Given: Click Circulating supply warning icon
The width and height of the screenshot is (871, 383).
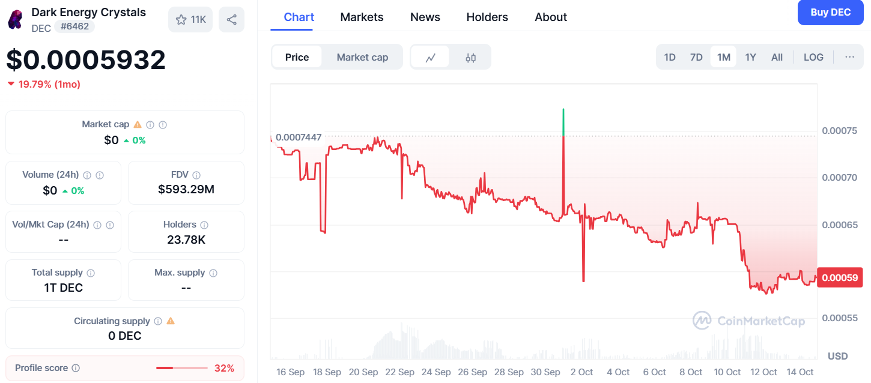Looking at the screenshot, I should tap(171, 321).
